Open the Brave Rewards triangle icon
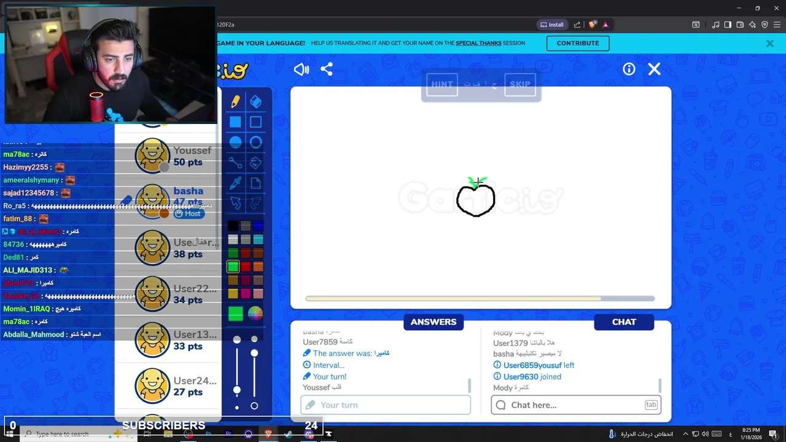This screenshot has height=442, width=786. [605, 25]
